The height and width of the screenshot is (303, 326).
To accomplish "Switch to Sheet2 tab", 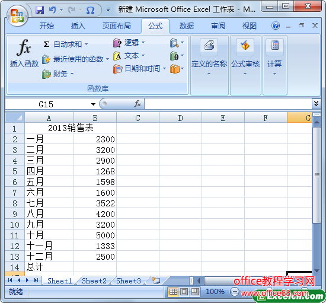I will point(94,280).
